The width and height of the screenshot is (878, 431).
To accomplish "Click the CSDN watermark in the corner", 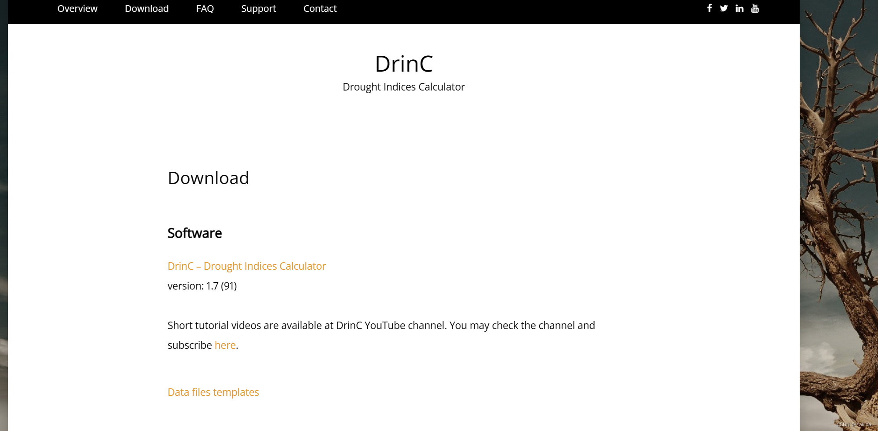I will click(x=854, y=424).
